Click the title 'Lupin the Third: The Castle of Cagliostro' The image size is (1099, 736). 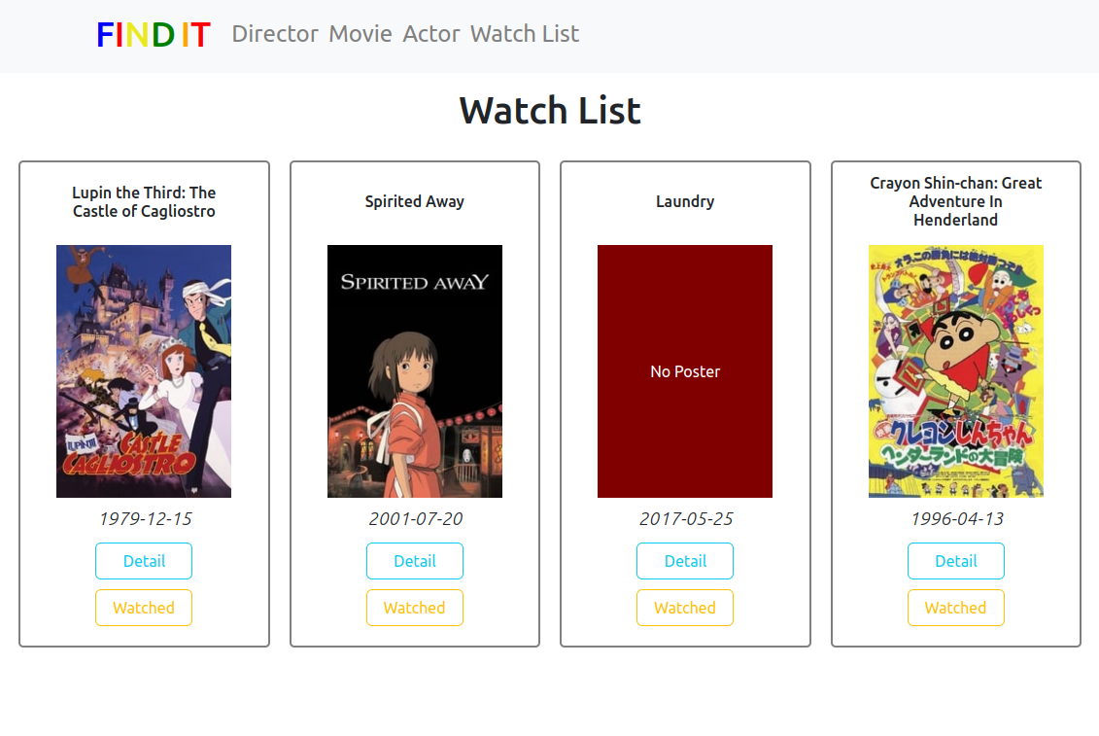click(144, 201)
